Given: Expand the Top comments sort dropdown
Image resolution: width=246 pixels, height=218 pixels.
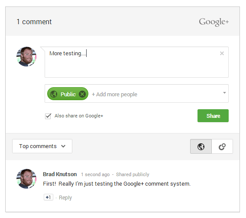Looking at the screenshot, I should point(42,146).
